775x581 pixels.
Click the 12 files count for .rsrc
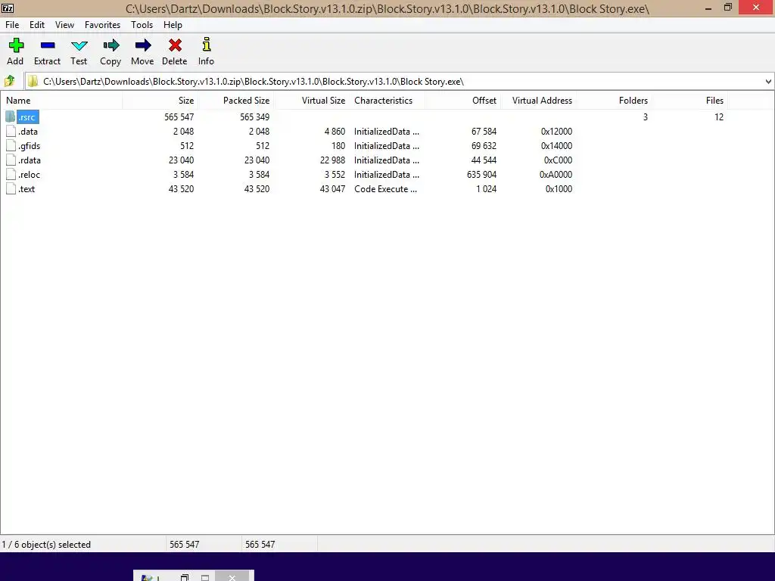point(719,117)
